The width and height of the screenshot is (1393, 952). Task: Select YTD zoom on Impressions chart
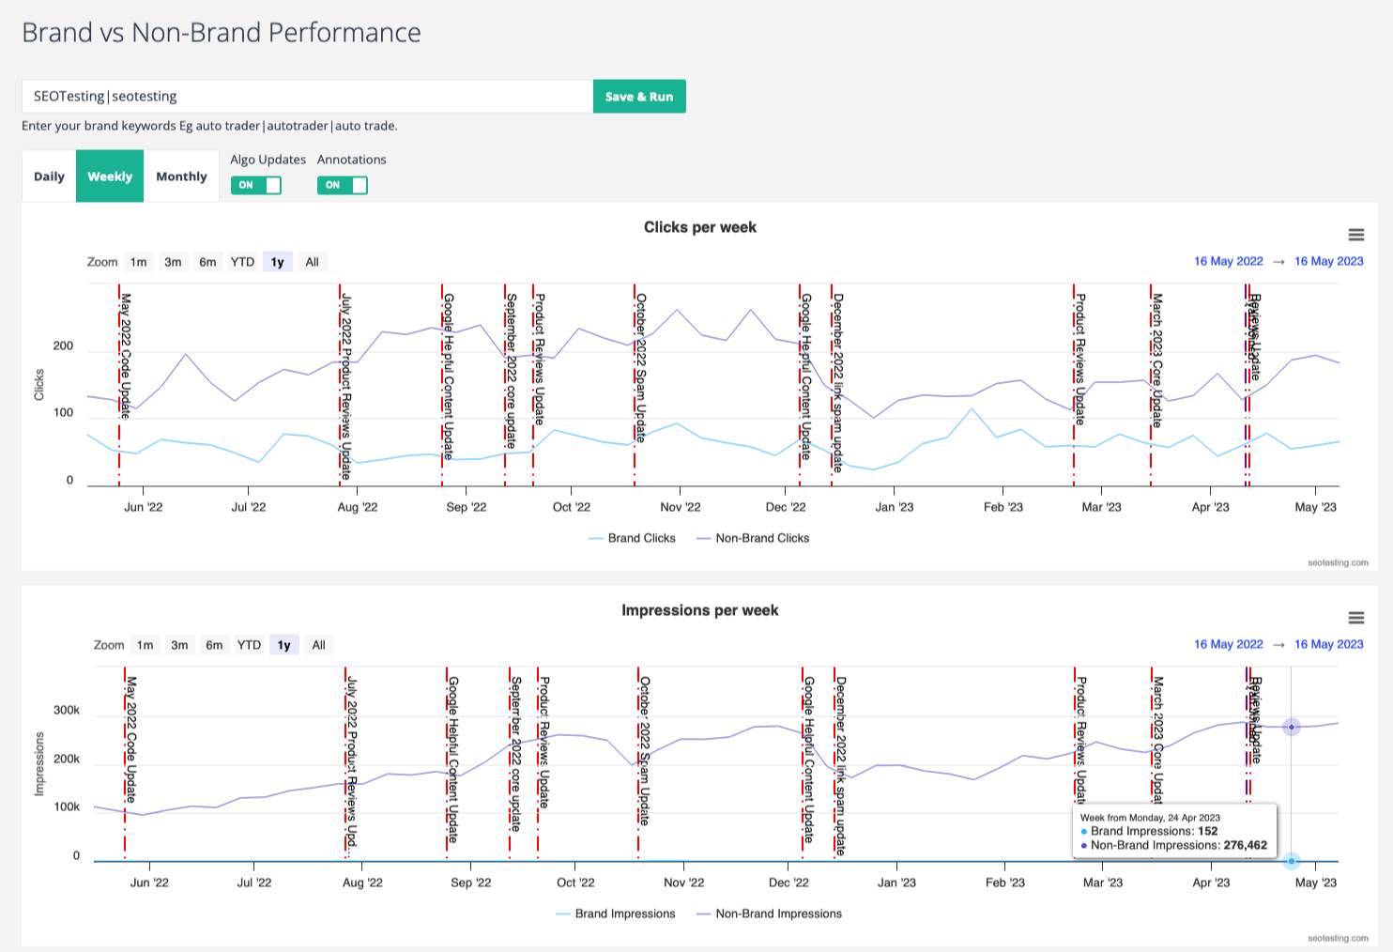pyautogui.click(x=249, y=645)
